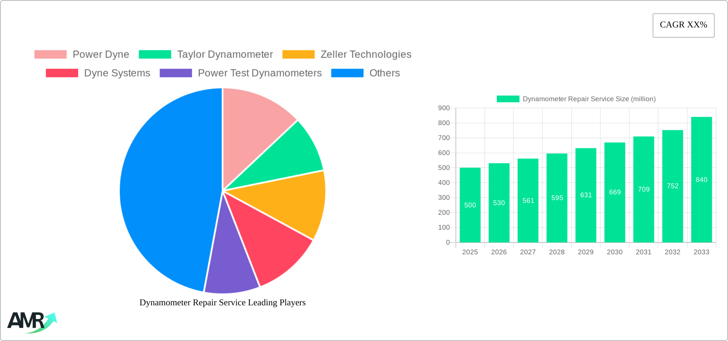The image size is (728, 341).
Task: Click the Dynamometer Repair Service Leading Players title
Action: [223, 302]
